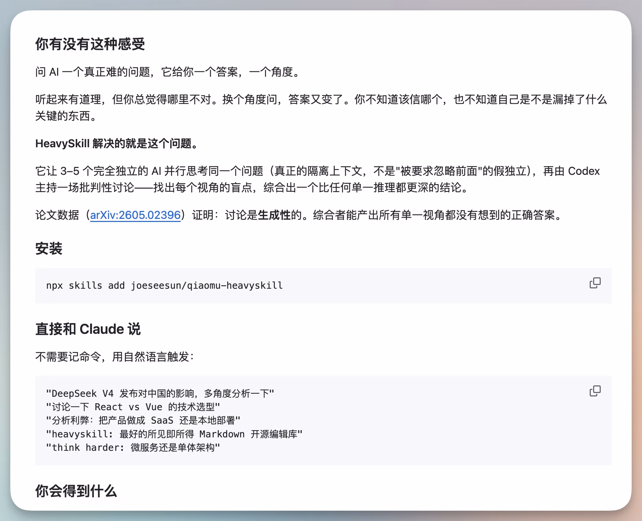Click the line "DeepSeek V4 发布对中国的影响"
Viewport: 642px width, 521px height.
[160, 393]
